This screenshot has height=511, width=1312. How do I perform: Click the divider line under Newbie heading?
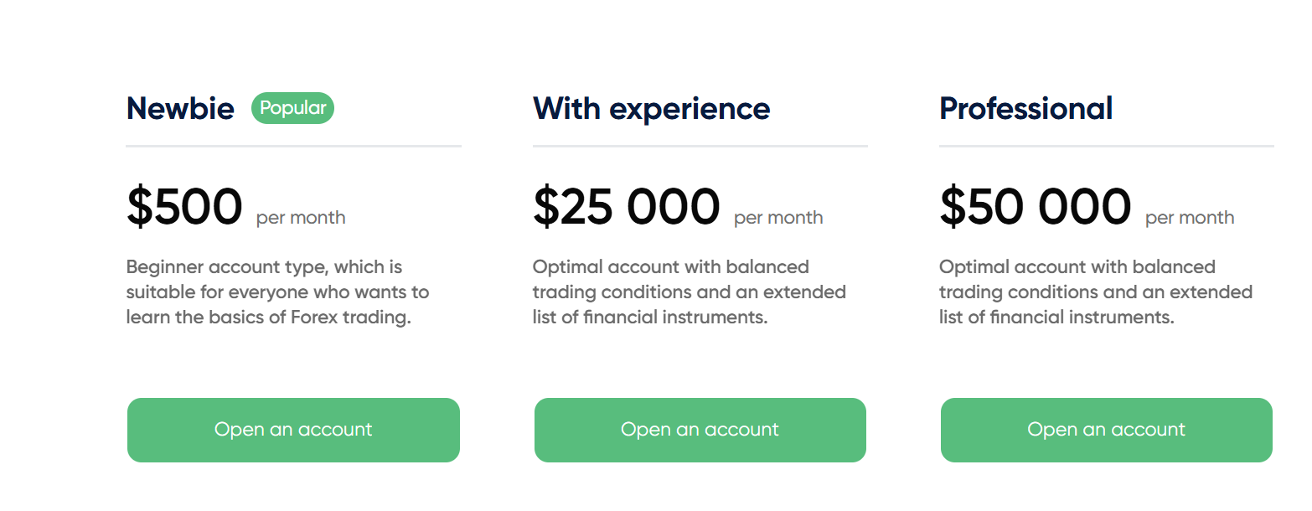(x=293, y=146)
